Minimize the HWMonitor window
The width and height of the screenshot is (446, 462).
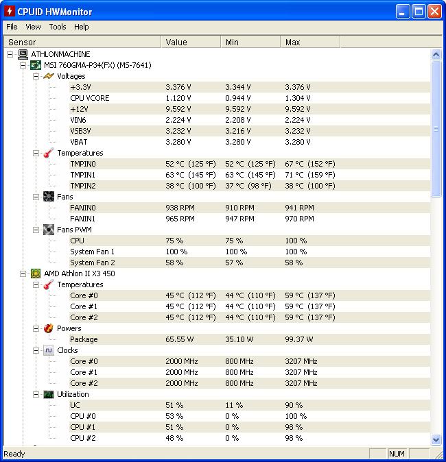pos(403,12)
